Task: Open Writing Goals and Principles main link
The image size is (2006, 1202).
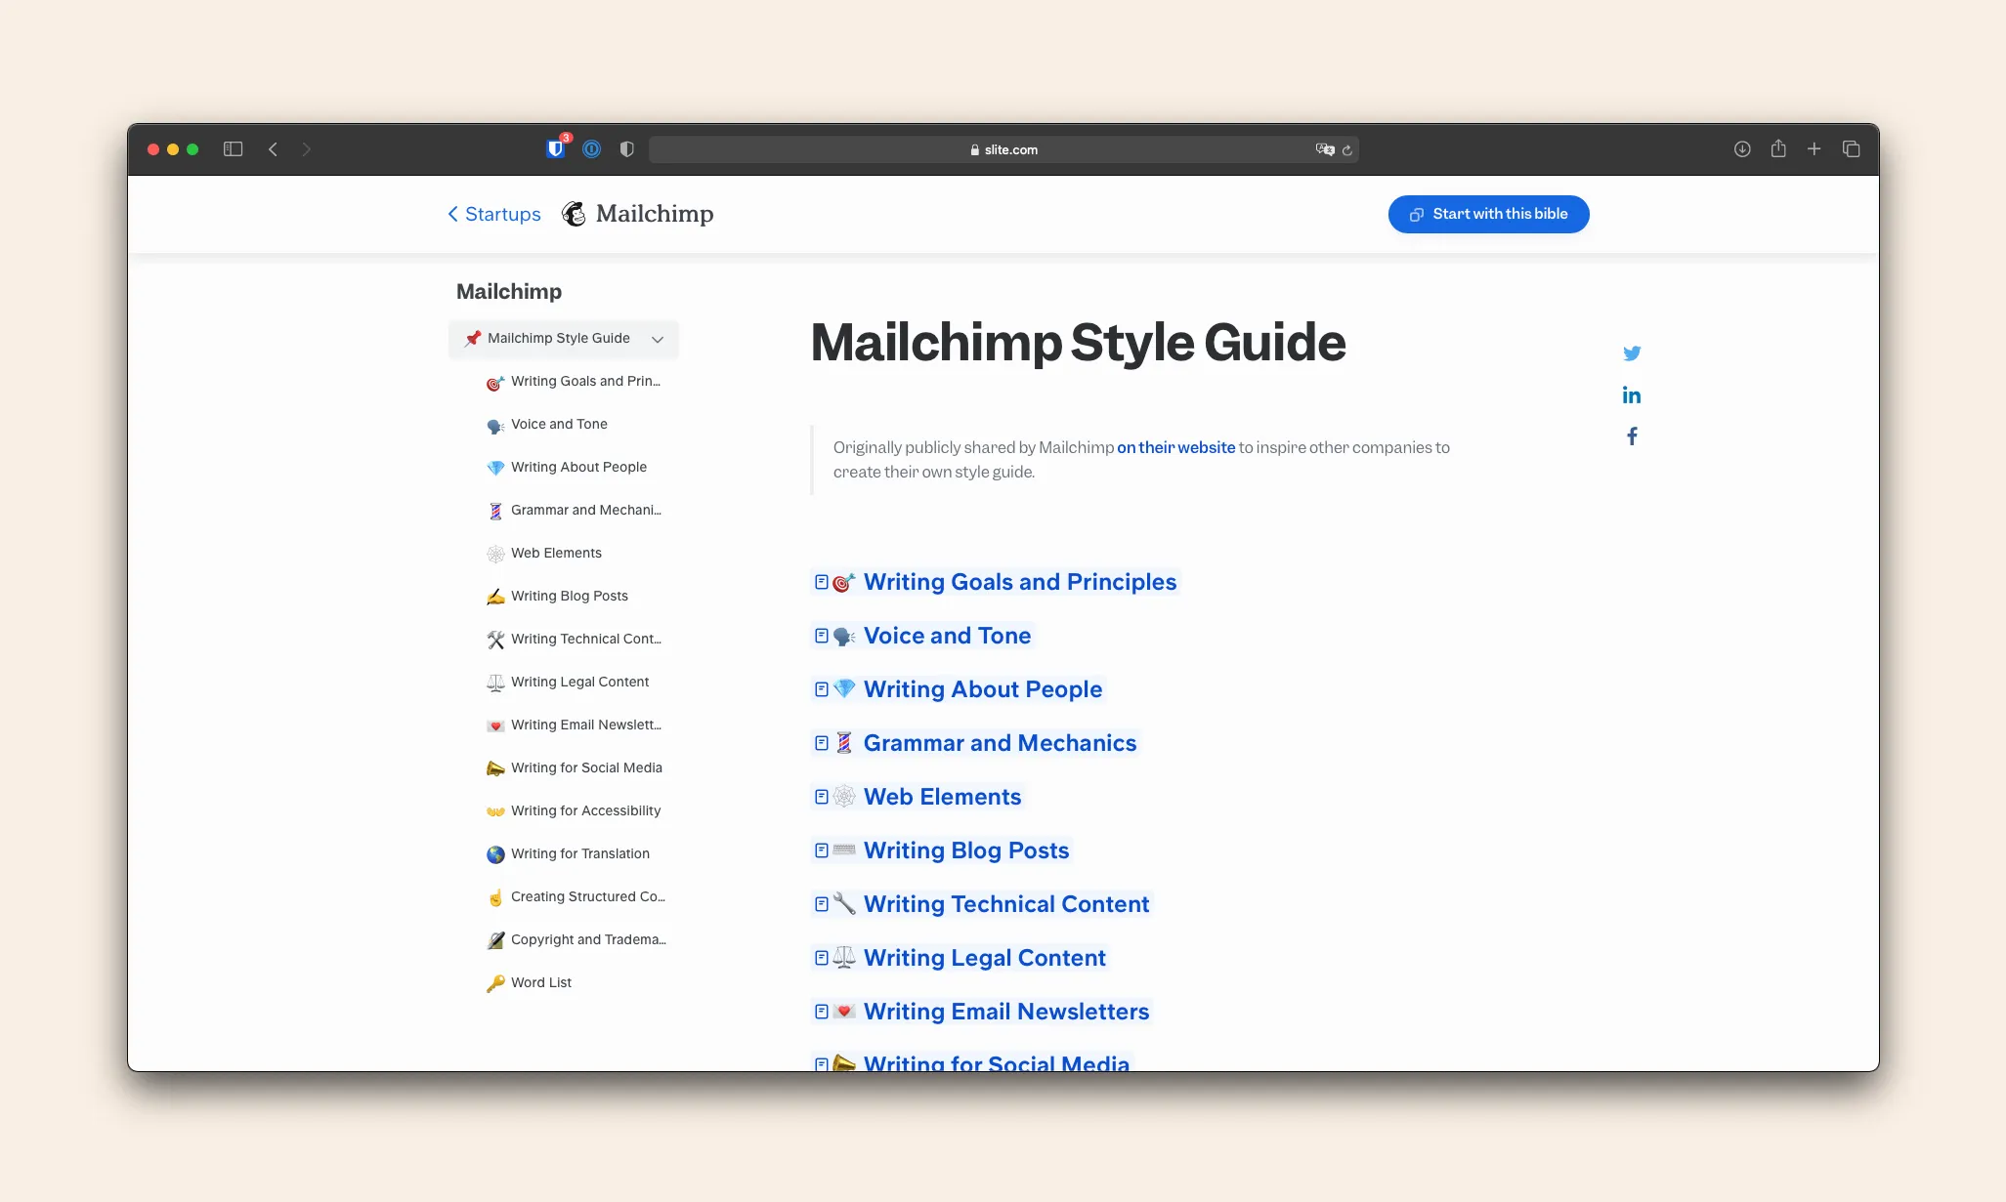Action: click(x=1020, y=582)
